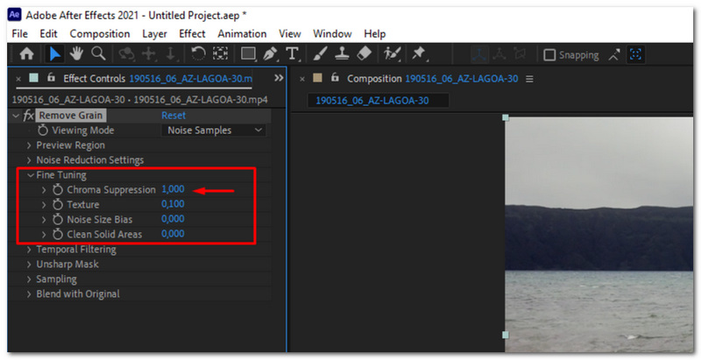Expand the Clean Solid Areas property
This screenshot has width=701, height=360.
coord(44,234)
